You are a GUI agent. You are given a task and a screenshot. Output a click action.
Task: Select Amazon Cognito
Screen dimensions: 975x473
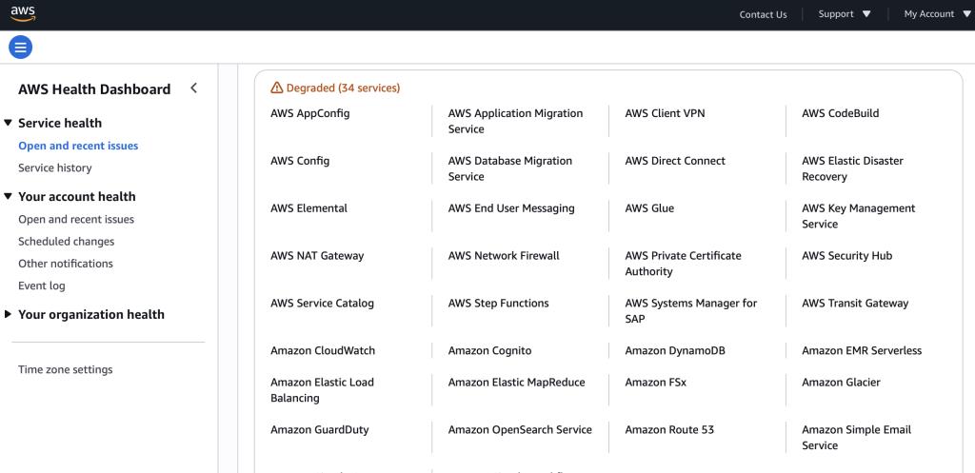tap(490, 350)
